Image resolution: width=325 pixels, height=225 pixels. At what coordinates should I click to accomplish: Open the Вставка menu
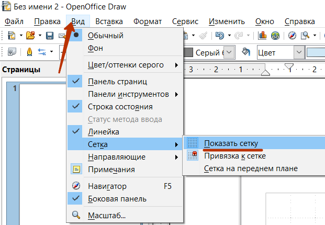click(109, 21)
